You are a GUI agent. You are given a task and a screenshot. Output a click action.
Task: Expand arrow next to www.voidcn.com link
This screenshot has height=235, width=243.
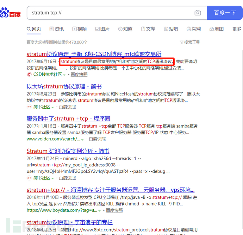pyautogui.click(x=82, y=140)
